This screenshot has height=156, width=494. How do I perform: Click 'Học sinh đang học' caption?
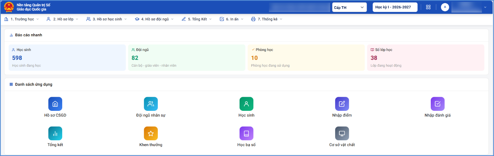pos(26,65)
